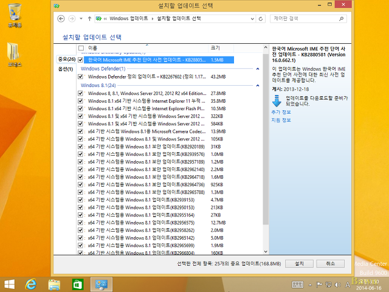
Task: Uncheck the KB2880581 IME dictionary update
Action: (x=80, y=60)
